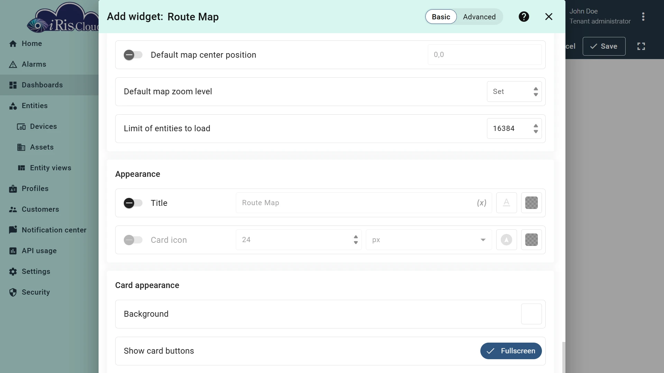Open Customers page
Screen dimensions: 664x373
pos(49,209)
